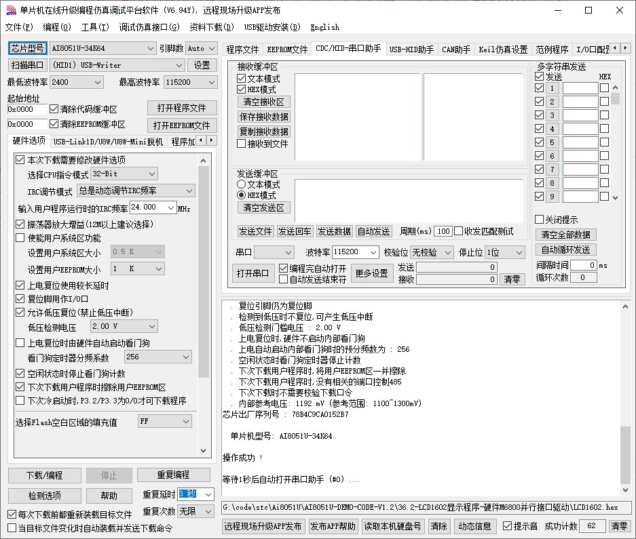The image size is (636, 539).
Task: Click the hardware options vertical scrollbar thumb
Action: pos(203,271)
